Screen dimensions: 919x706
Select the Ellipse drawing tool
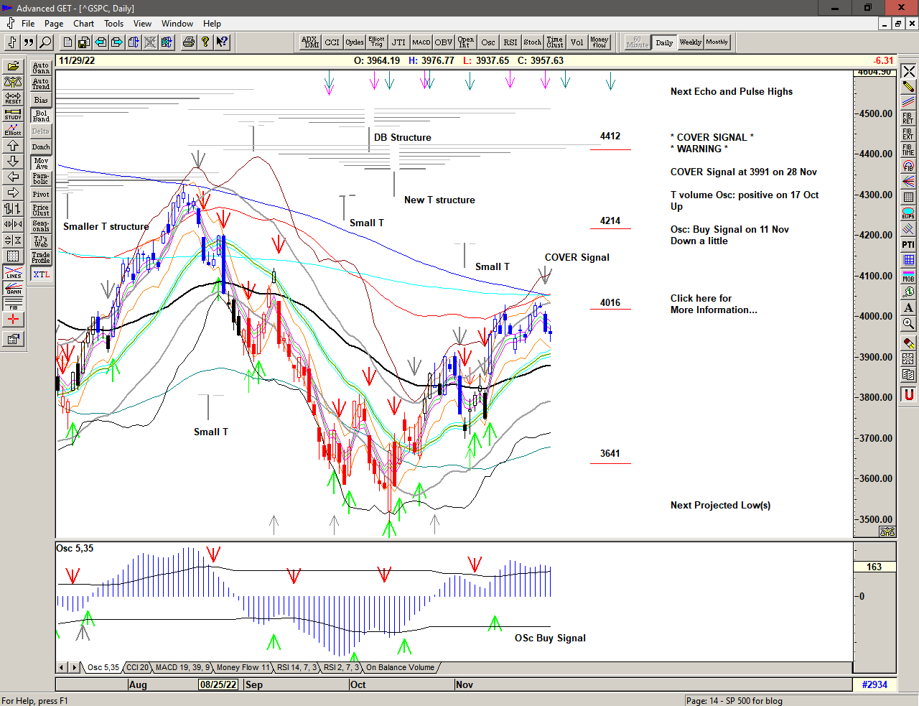coord(908,213)
